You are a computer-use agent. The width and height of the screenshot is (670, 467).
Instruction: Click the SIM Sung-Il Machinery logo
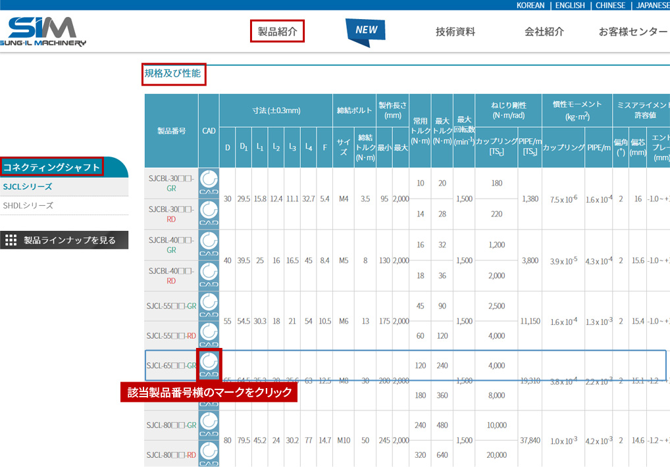click(47, 31)
